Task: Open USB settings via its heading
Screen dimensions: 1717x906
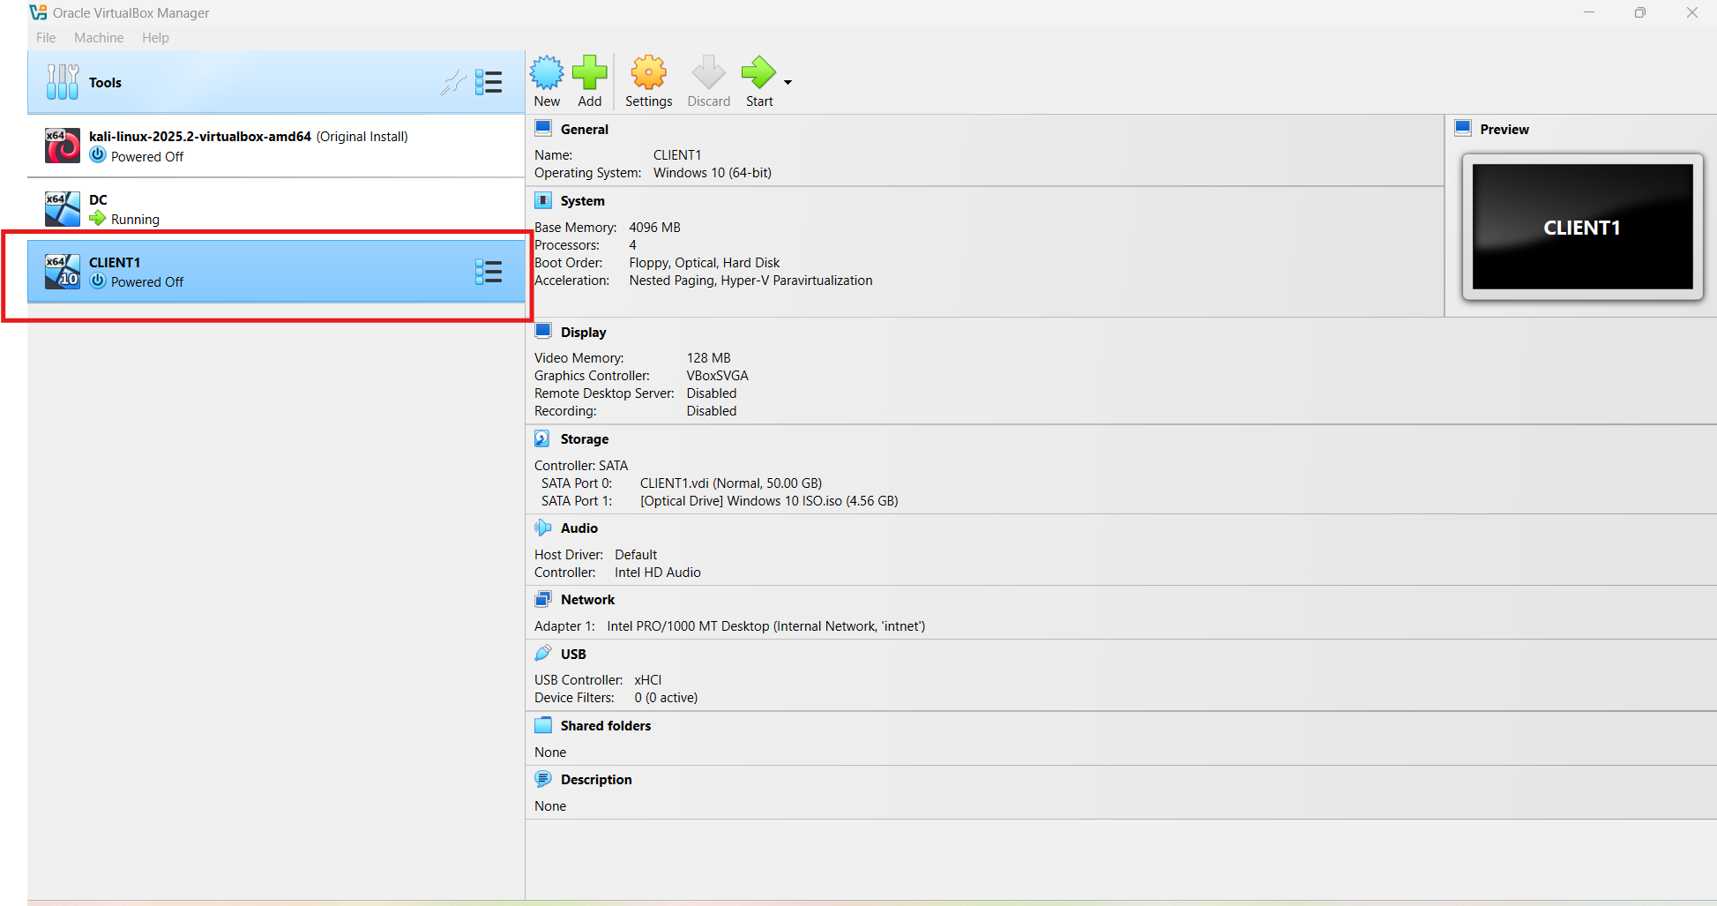Action: pyautogui.click(x=573, y=654)
